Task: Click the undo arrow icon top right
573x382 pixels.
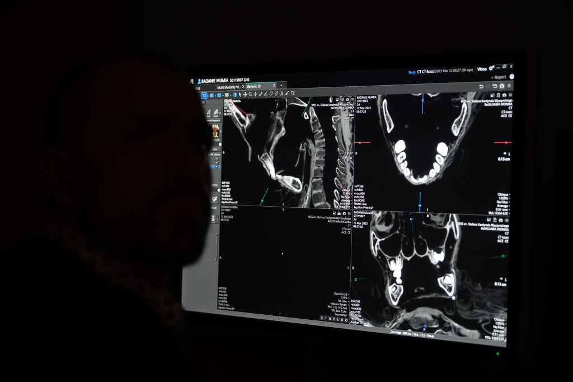Action: (481, 86)
